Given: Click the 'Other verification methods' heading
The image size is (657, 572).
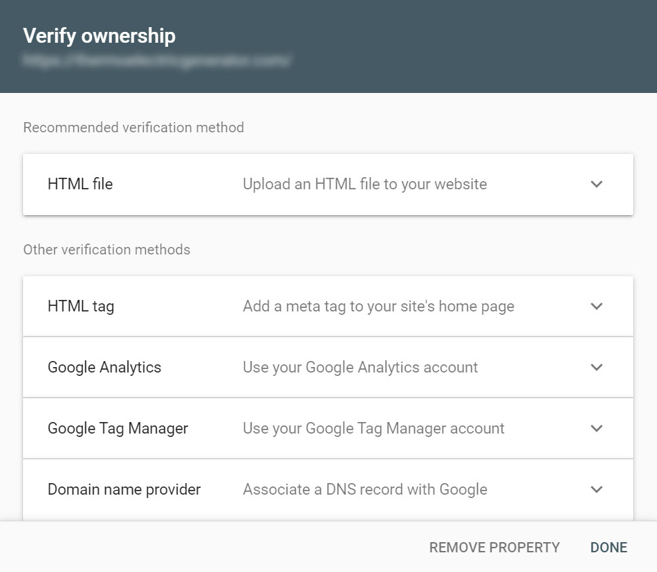Looking at the screenshot, I should pos(107,250).
